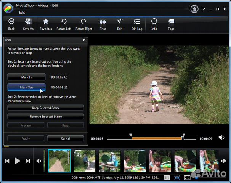Image resolution: width=231 pixels, height=183 pixels.
Task: Select the Trim tool in toolbar
Action: (x=103, y=24)
